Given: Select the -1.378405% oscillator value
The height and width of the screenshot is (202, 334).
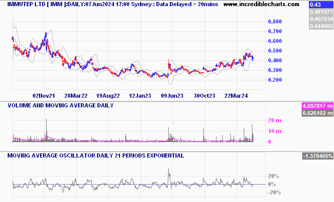Looking at the screenshot, I should click(x=318, y=156).
